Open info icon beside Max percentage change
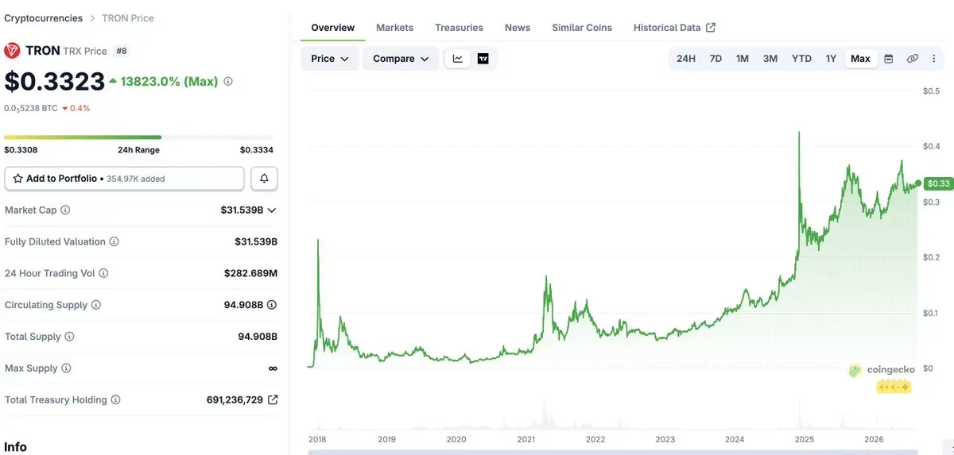The width and height of the screenshot is (954, 455). (228, 81)
